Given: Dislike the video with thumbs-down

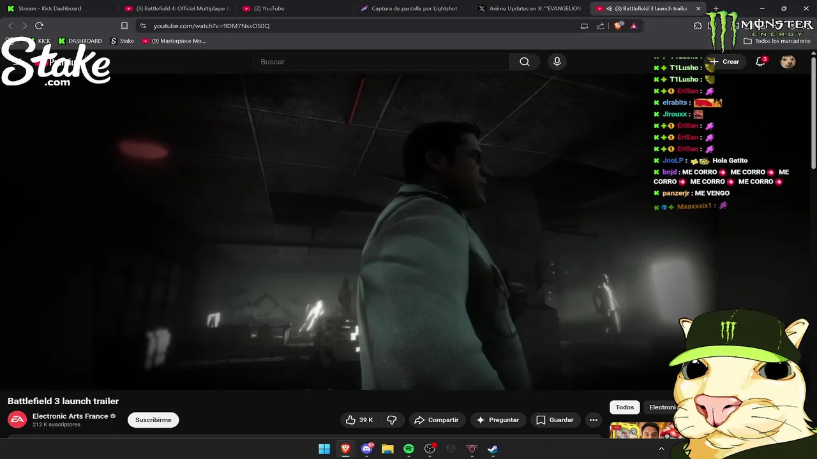Looking at the screenshot, I should tap(392, 420).
